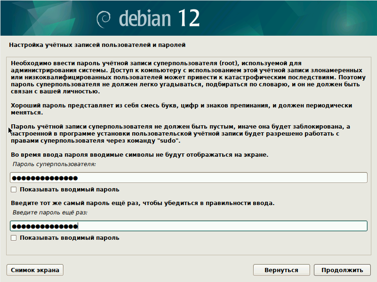Image resolution: width=377 pixels, height=282 pixels.
Task: Click the "Снимок экрана" button
Action: (34, 270)
